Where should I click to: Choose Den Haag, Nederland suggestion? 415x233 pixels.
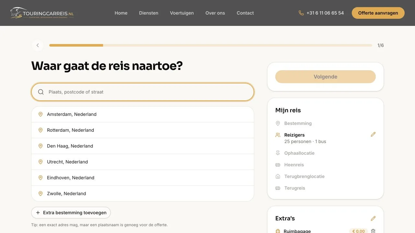[x=143, y=146]
